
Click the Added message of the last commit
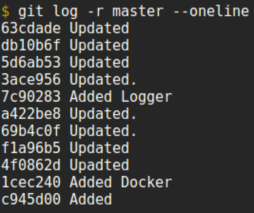[x=91, y=198]
